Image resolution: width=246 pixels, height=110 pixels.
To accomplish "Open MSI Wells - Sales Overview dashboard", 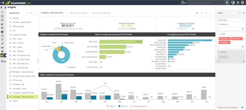I will [x=23, y=72].
